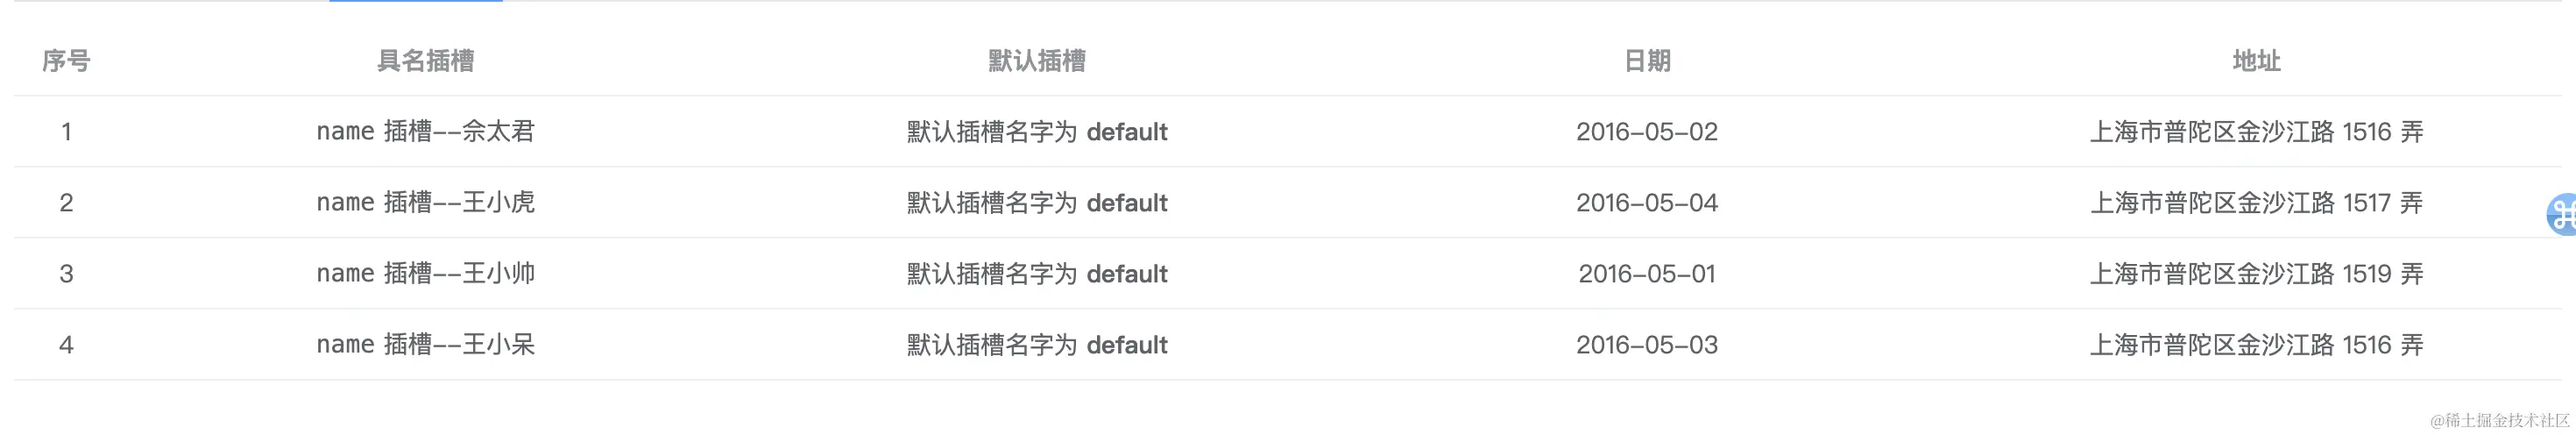Click index number 4 cell
The height and width of the screenshot is (435, 2576).
(x=66, y=345)
